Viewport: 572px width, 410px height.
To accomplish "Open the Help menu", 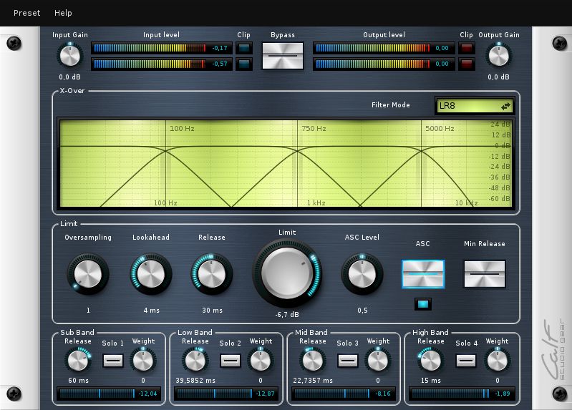I will [x=63, y=13].
